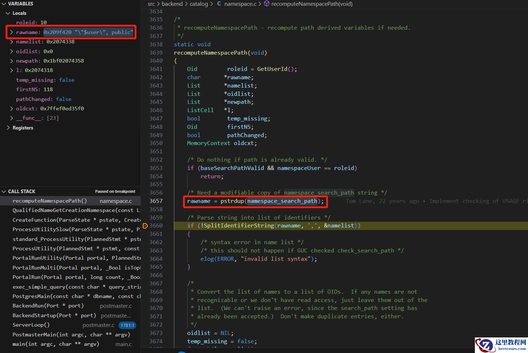528x353 pixels.
Task: Select the ServerLoop() frame in call stack
Action: click(x=31, y=325)
